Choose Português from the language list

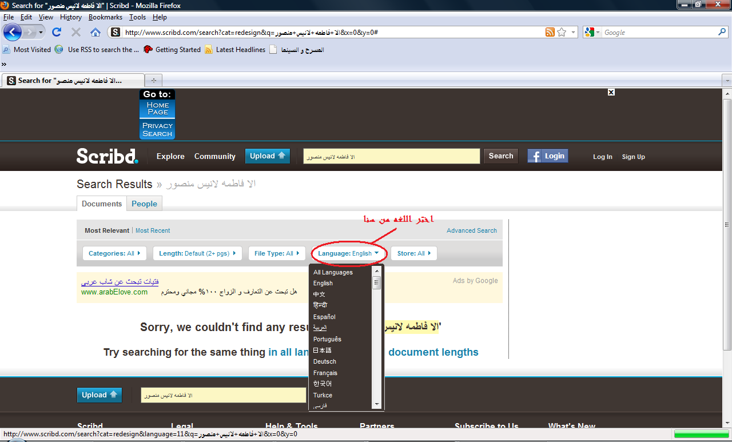click(x=327, y=339)
